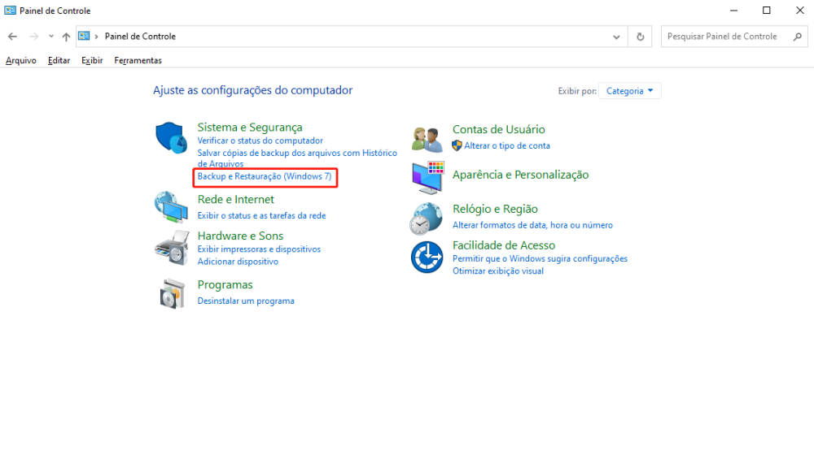Click the back navigation arrow
Screen dimensions: 814x459
12,37
